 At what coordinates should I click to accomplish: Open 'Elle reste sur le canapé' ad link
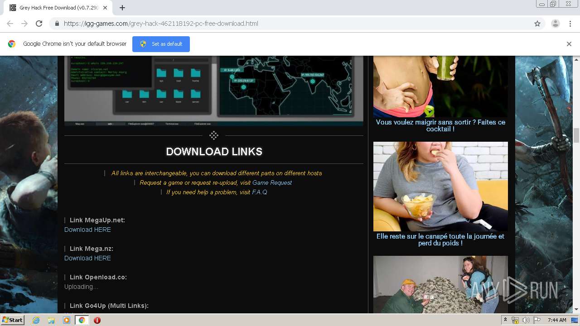(440, 240)
